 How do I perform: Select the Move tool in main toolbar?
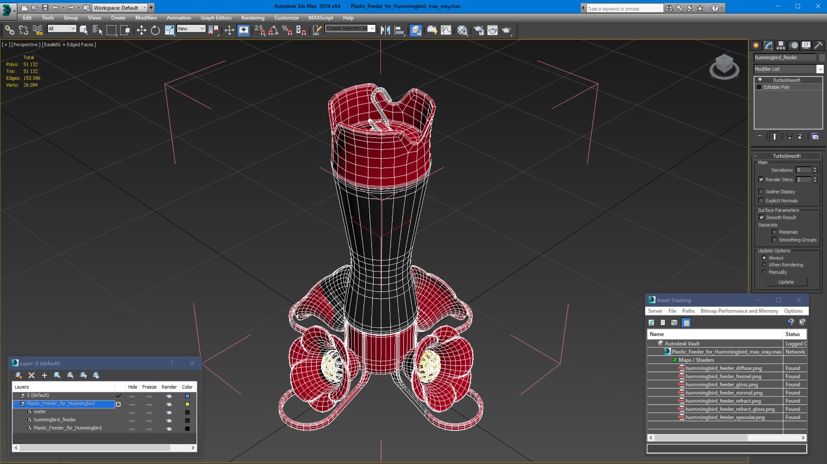tap(141, 30)
